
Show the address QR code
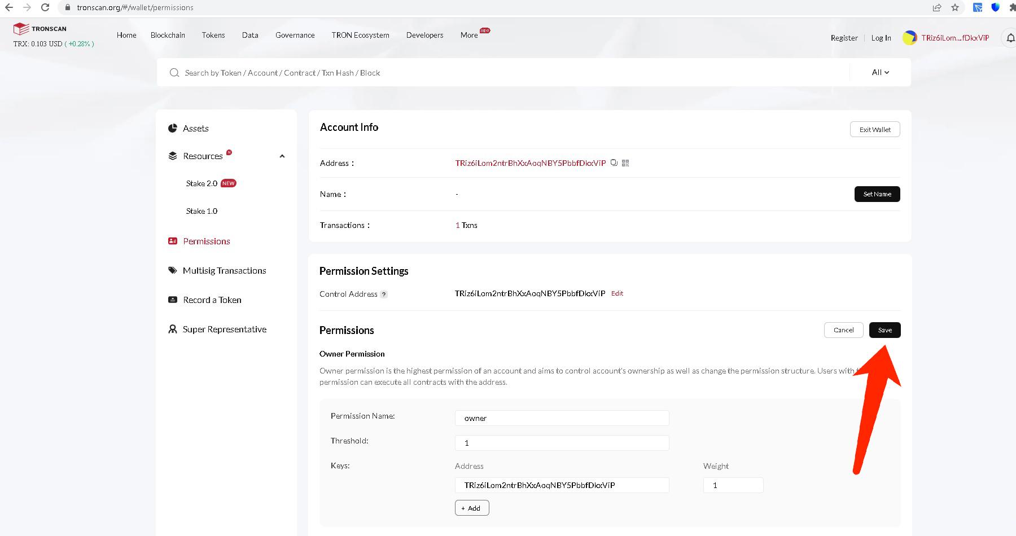(x=625, y=163)
